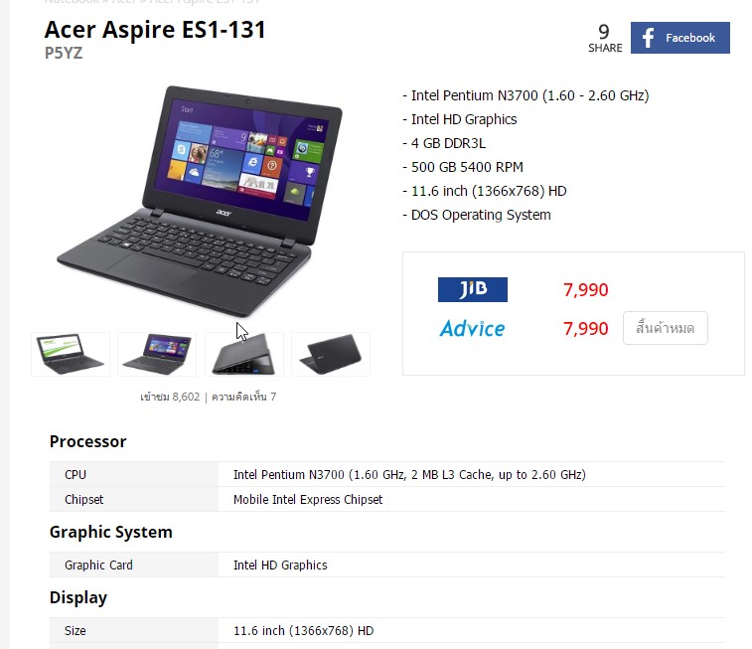Click the comments count ความคิดเห็น 7
The image size is (752, 649).
[243, 397]
